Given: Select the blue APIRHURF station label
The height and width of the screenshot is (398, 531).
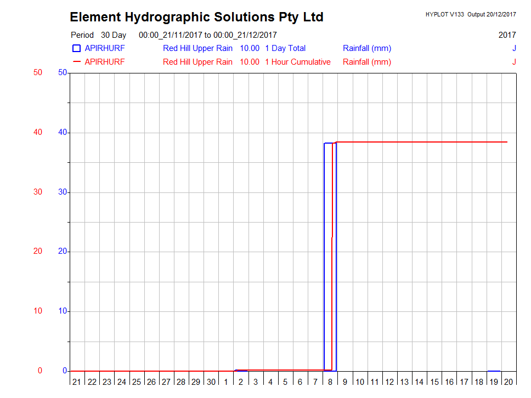Looking at the screenshot, I should (105, 48).
